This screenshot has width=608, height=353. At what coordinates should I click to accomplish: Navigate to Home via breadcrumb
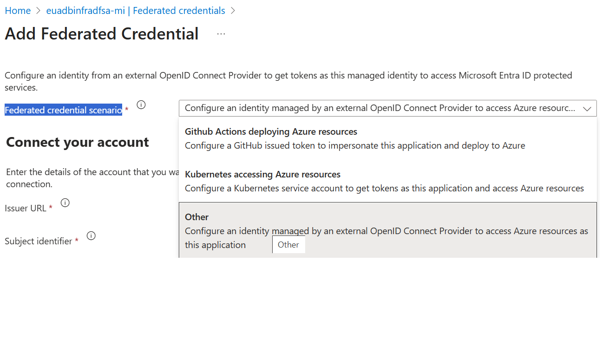click(18, 10)
